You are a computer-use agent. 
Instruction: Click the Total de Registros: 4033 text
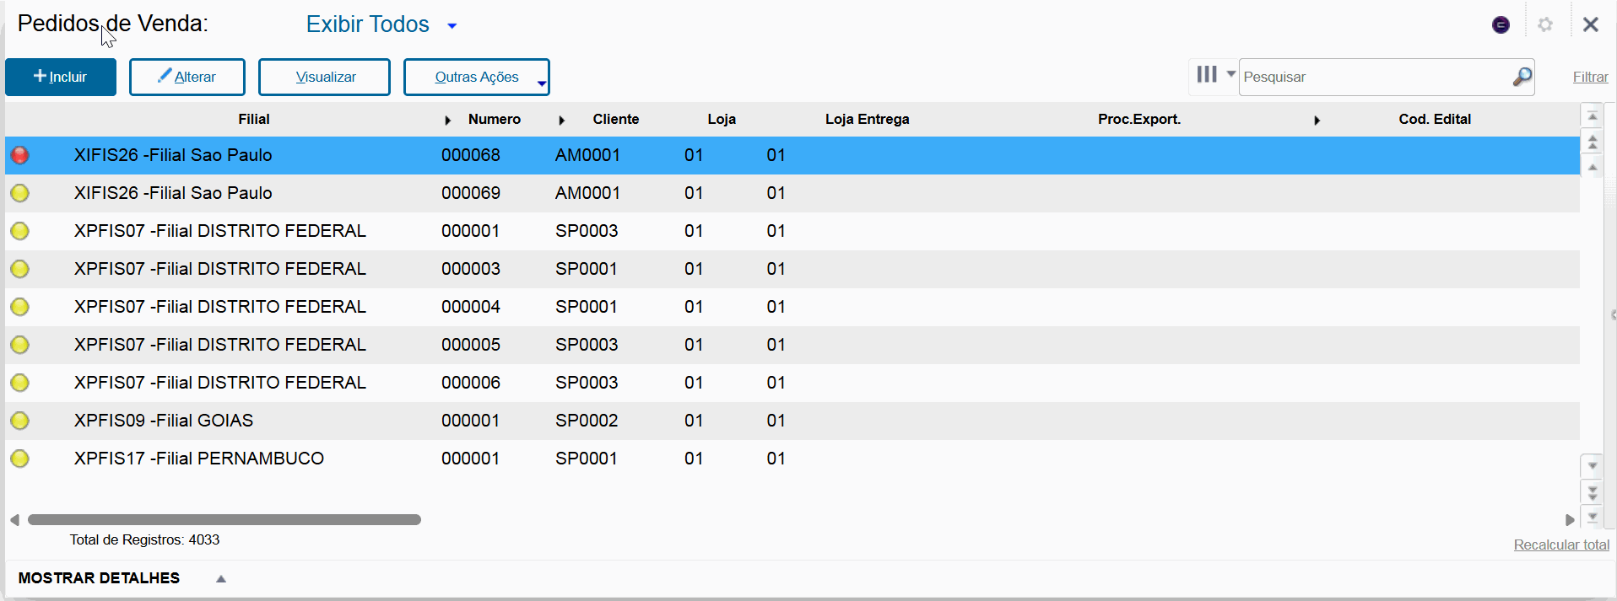[x=144, y=539]
